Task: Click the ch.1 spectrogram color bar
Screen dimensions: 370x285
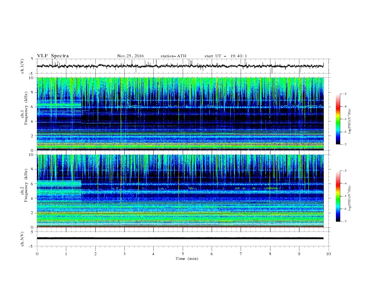Action: pyautogui.click(x=338, y=119)
